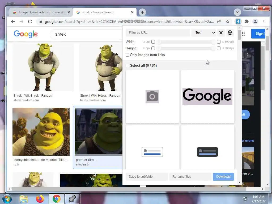This screenshot has width=272, height=204.
Task: Enable minimum height checkbox
Action: 153,48
